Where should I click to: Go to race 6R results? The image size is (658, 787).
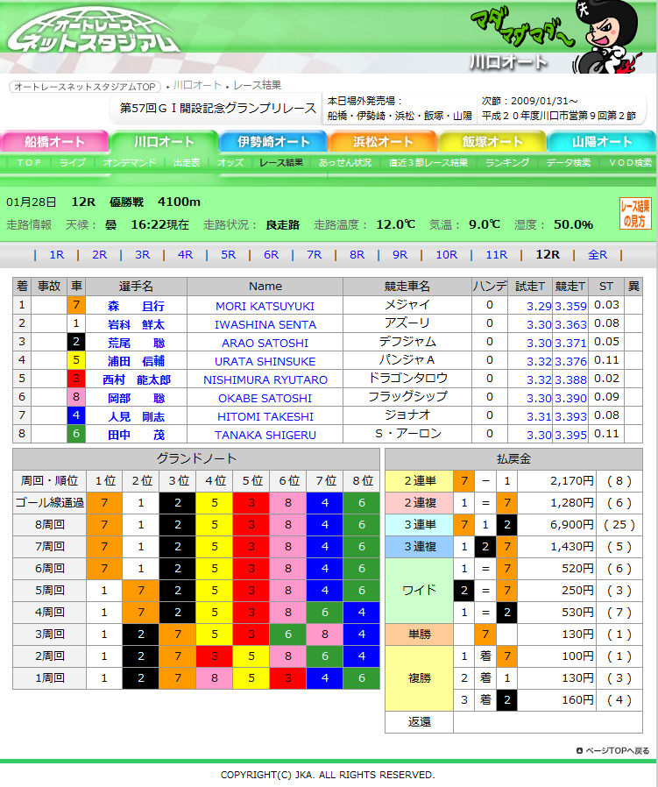271,254
